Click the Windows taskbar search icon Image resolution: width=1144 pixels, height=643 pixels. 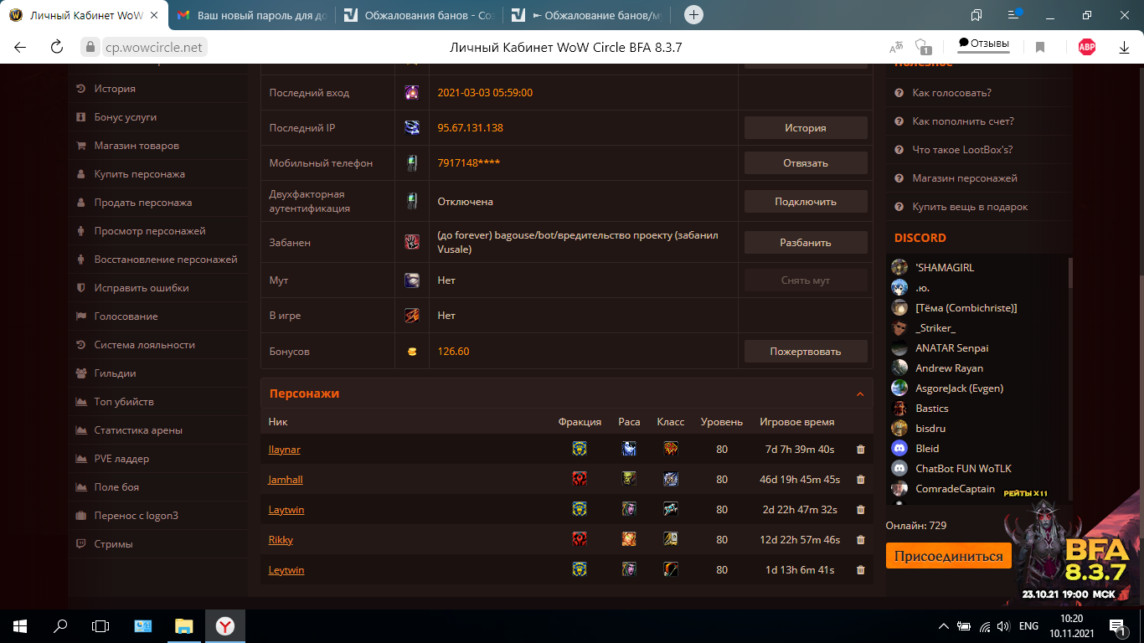tap(60, 625)
